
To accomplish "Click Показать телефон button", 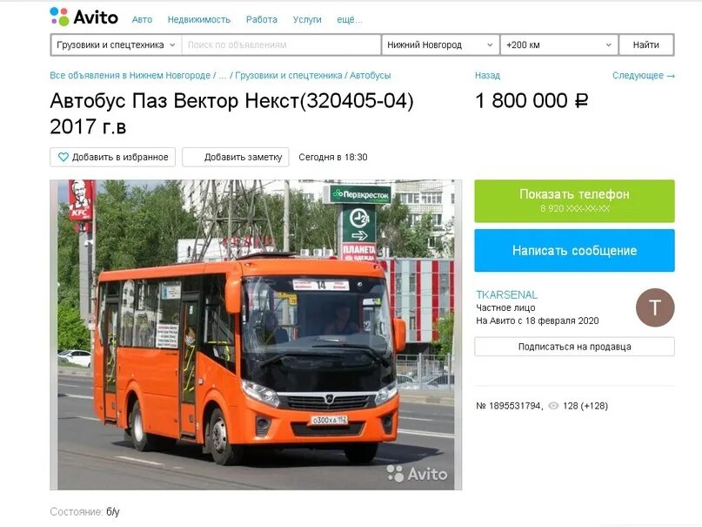I will pos(574,200).
